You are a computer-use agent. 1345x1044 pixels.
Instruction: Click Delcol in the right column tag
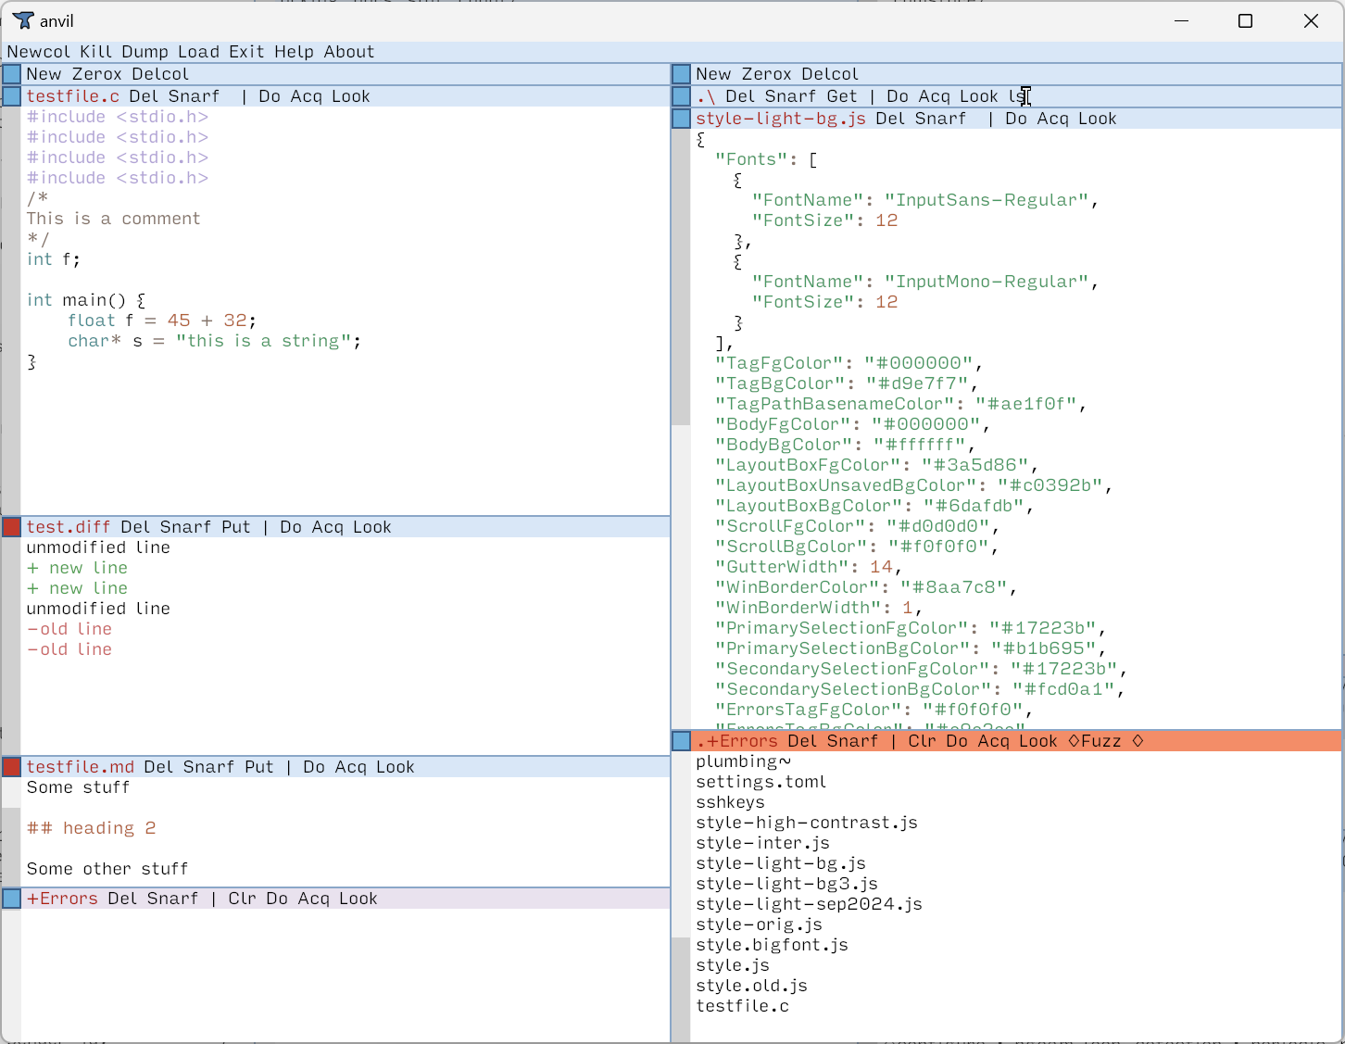point(830,74)
